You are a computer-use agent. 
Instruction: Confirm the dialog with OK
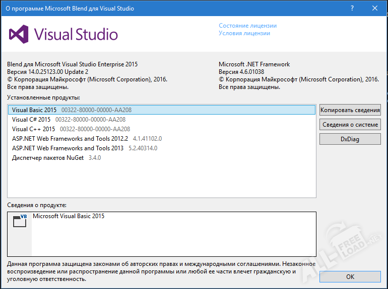(x=350, y=276)
